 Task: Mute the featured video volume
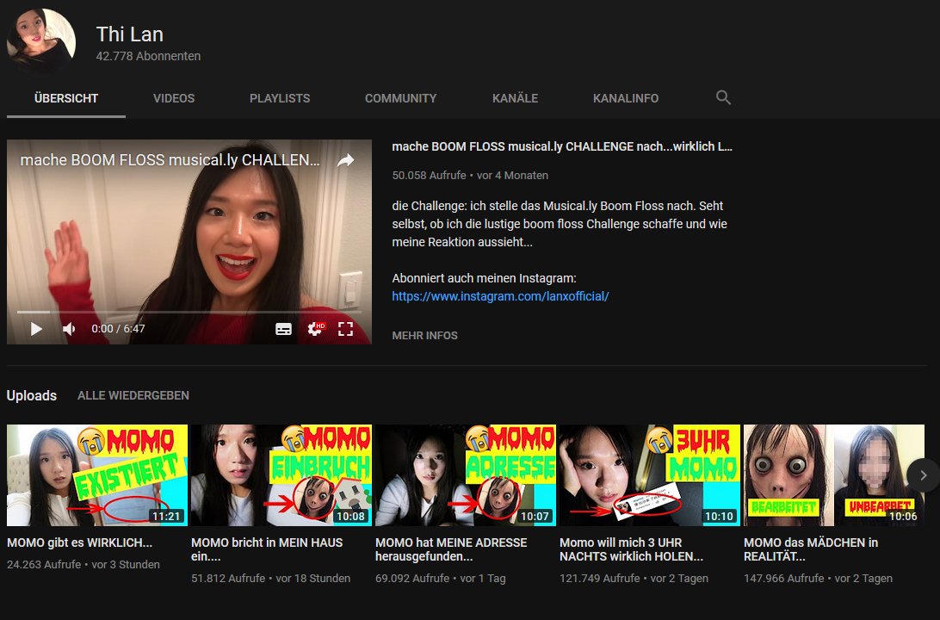click(x=70, y=329)
